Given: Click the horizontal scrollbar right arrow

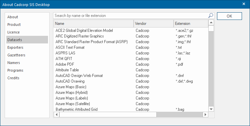Looking at the screenshot, I should (x=205, y=114).
